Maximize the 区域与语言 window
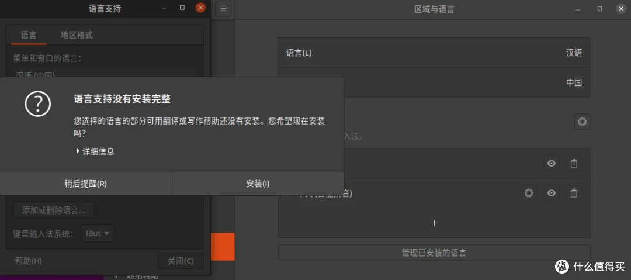631x280 pixels. tap(599, 8)
